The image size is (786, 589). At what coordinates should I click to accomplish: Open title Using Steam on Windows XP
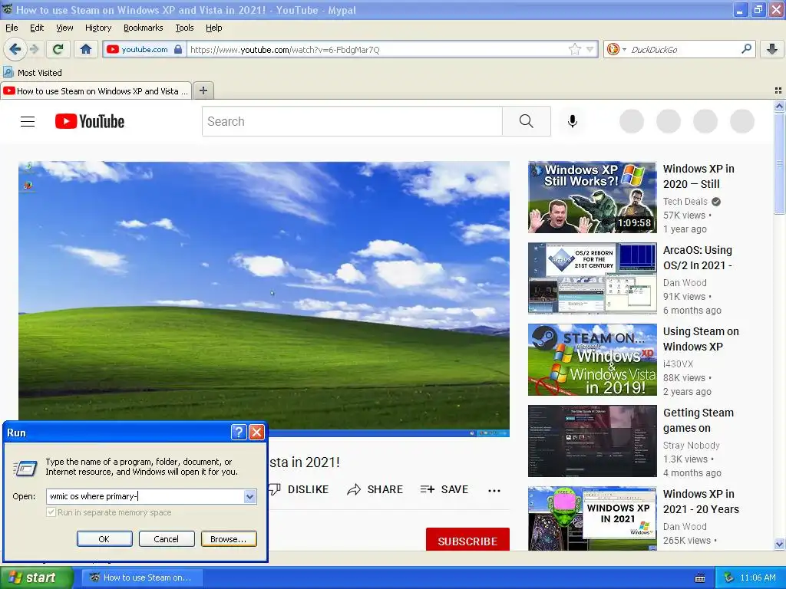pos(701,339)
